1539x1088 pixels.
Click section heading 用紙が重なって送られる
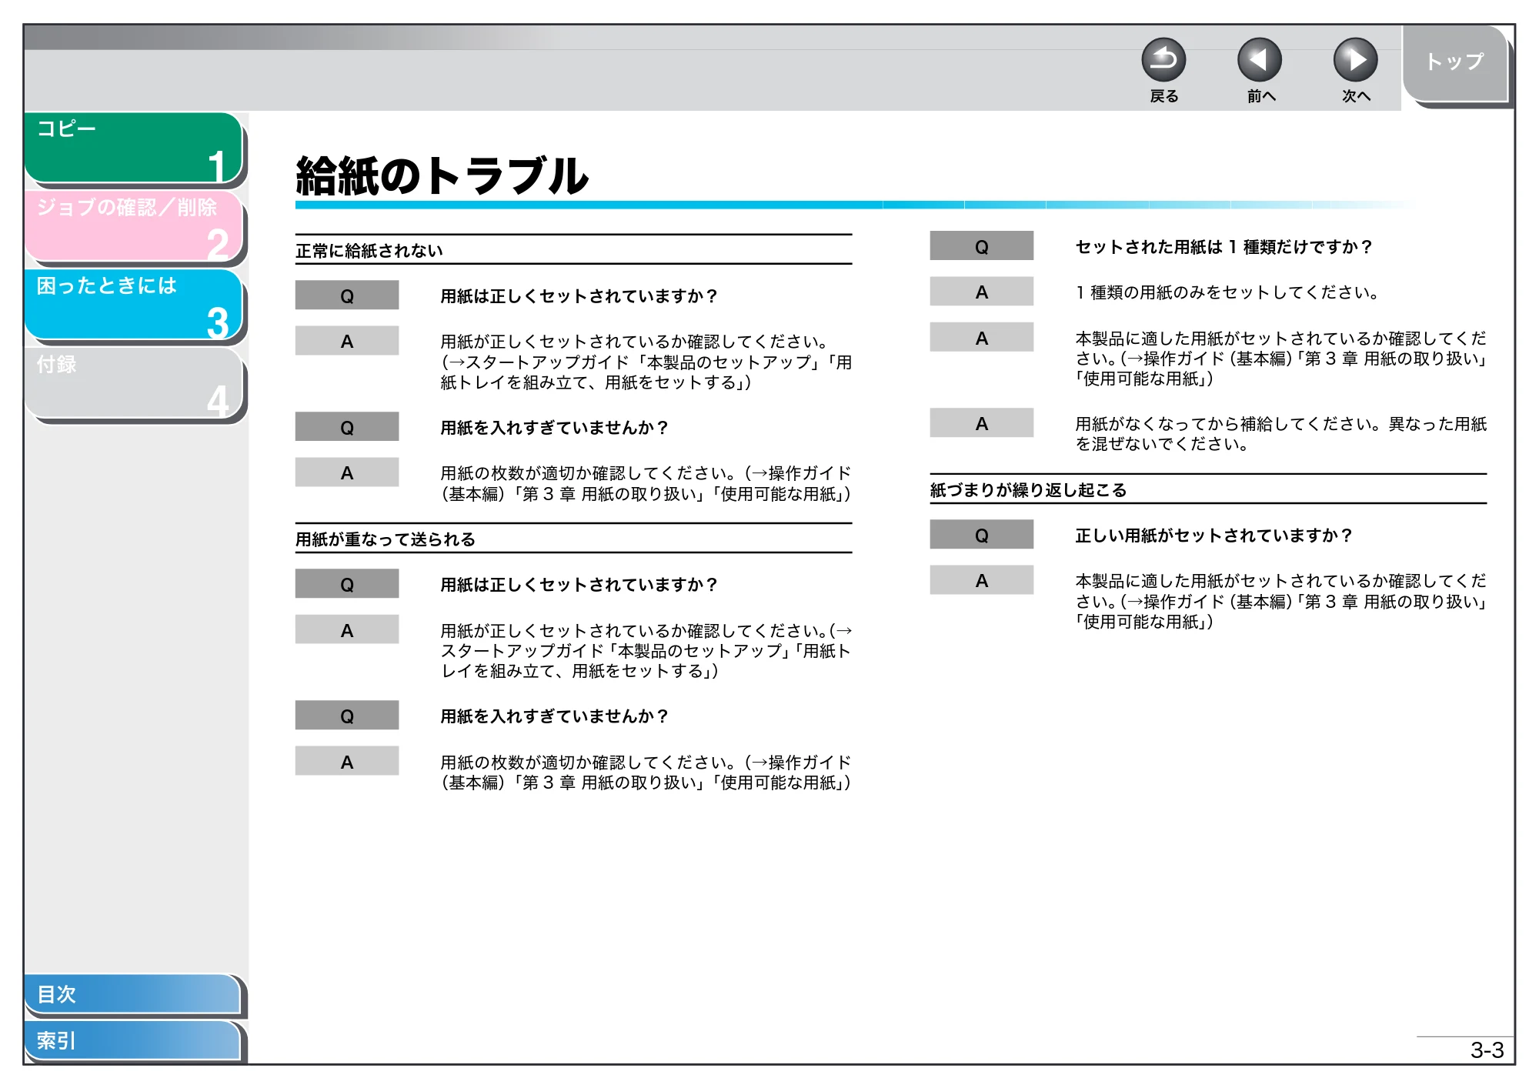pos(386,539)
